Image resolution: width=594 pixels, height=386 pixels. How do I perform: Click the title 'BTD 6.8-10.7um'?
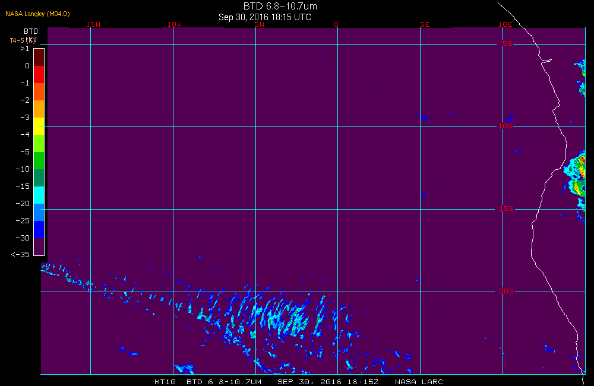(280, 6)
